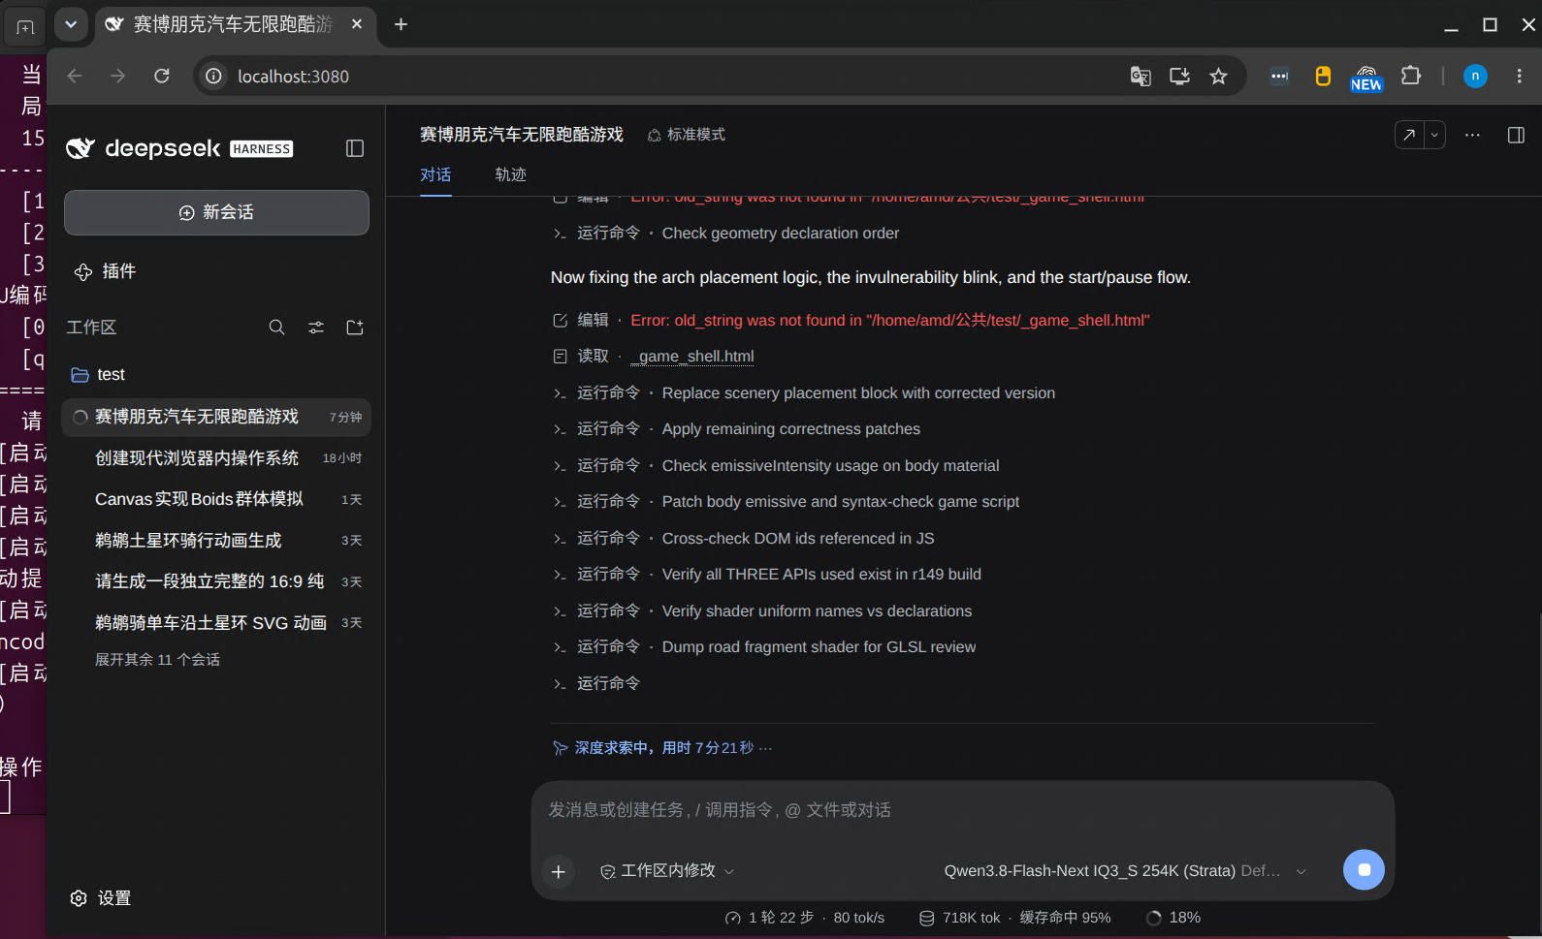Open the _game_shell.html file link
The width and height of the screenshot is (1542, 939).
[x=692, y=356]
